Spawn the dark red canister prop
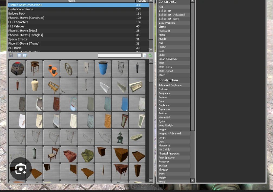Image resolution: width=273 pixels, height=192 pixels. pyautogui.click(x=17, y=86)
